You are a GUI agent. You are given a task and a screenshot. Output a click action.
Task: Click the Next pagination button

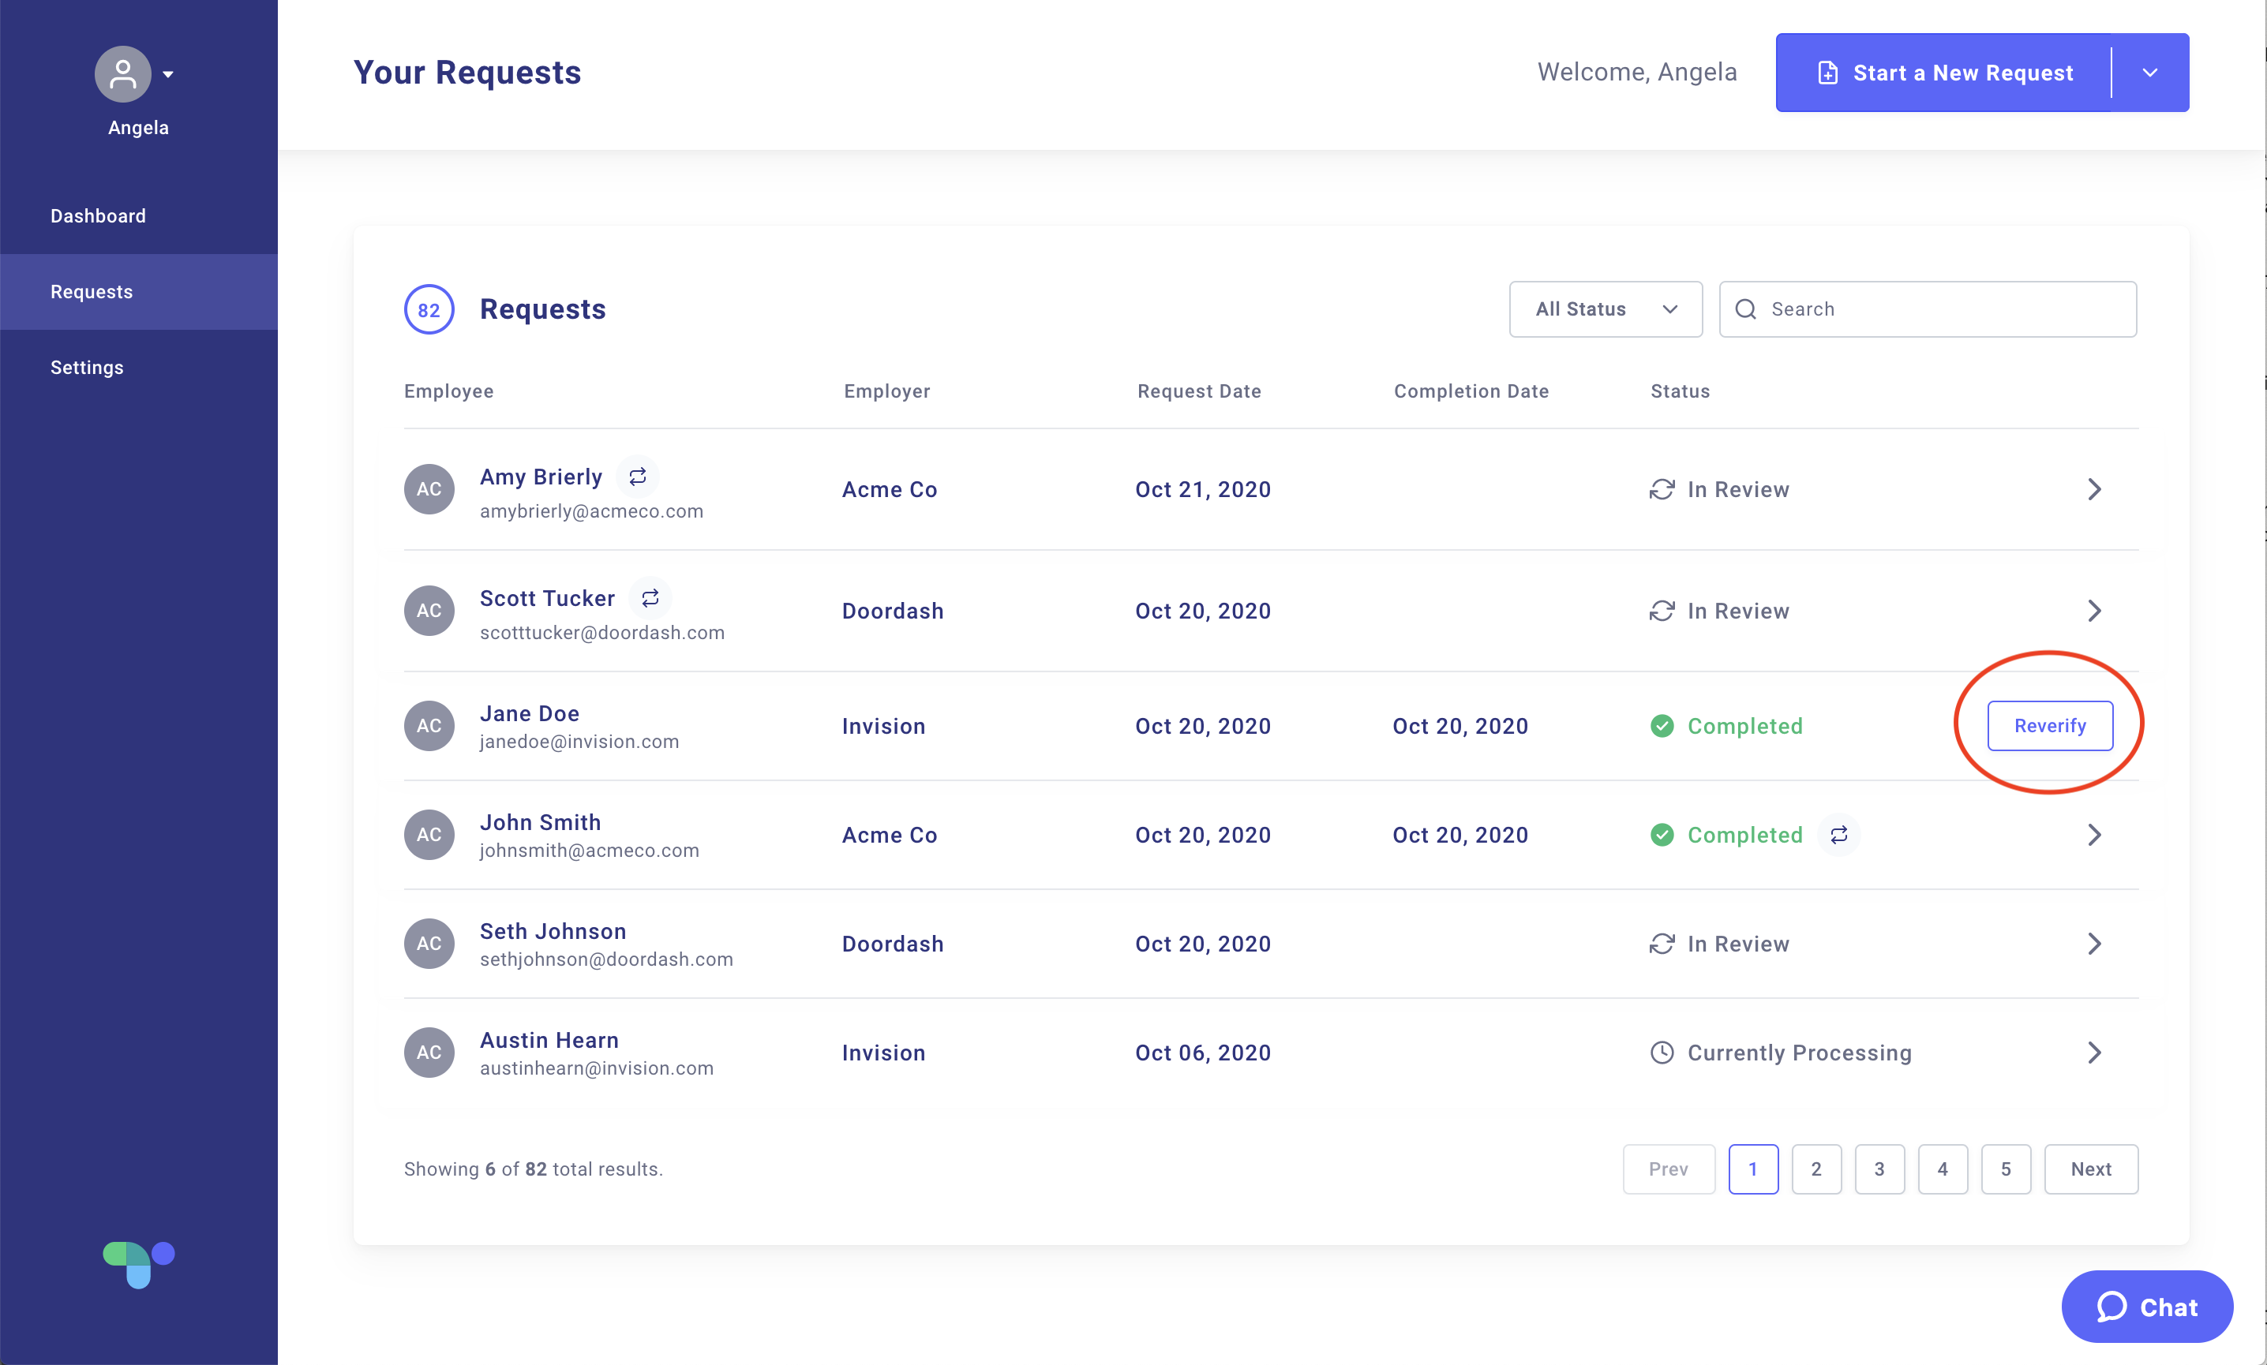[2091, 1169]
